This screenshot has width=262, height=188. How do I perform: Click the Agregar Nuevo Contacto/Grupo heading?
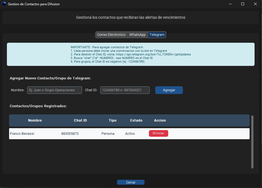coord(50,78)
